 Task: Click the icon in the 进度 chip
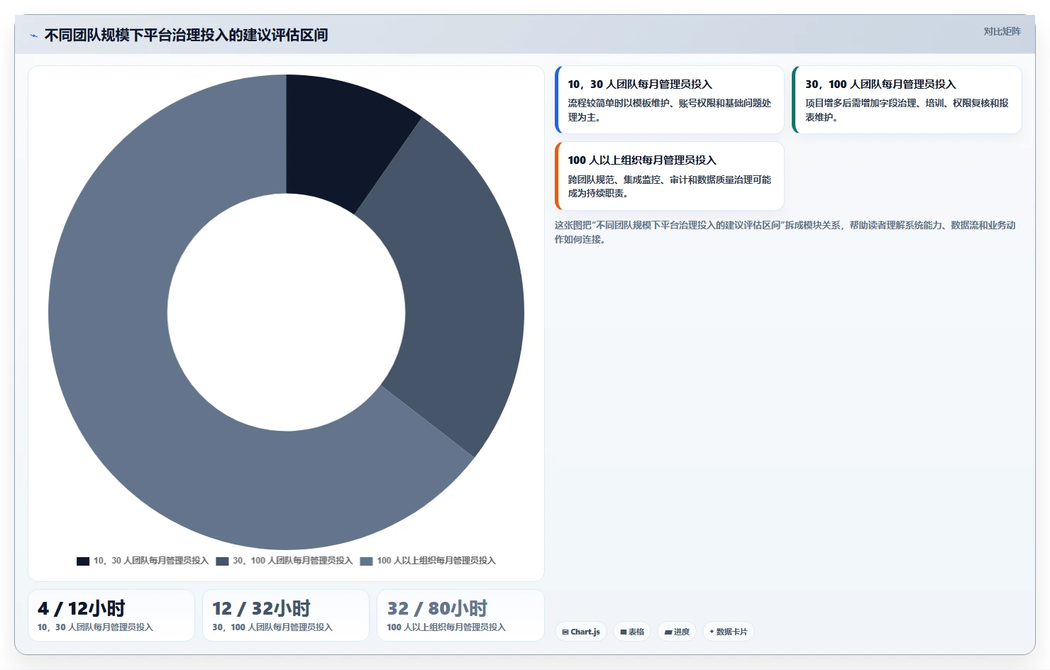pos(668,632)
